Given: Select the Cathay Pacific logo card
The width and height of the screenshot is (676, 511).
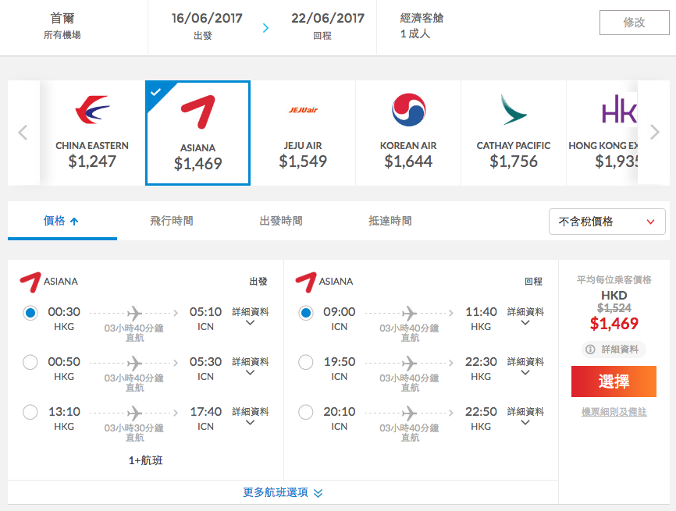Looking at the screenshot, I should 514,133.
